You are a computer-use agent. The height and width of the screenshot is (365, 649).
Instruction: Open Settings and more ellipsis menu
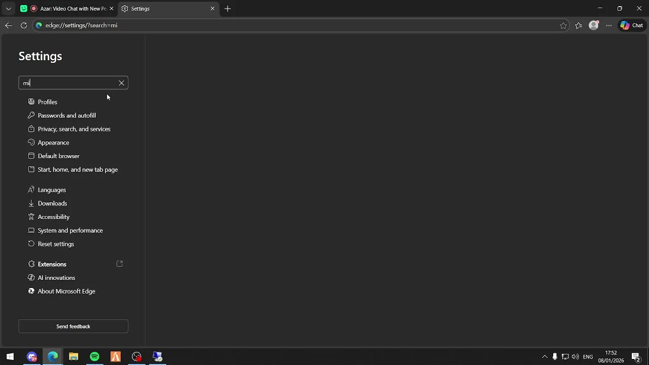pyautogui.click(x=609, y=25)
